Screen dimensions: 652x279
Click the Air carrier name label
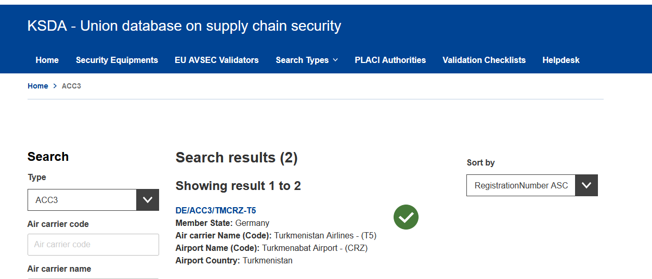pos(59,269)
